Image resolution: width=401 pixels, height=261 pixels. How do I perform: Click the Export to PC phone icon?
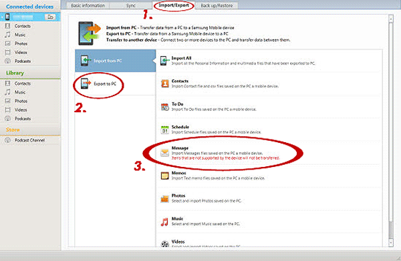[x=85, y=83]
